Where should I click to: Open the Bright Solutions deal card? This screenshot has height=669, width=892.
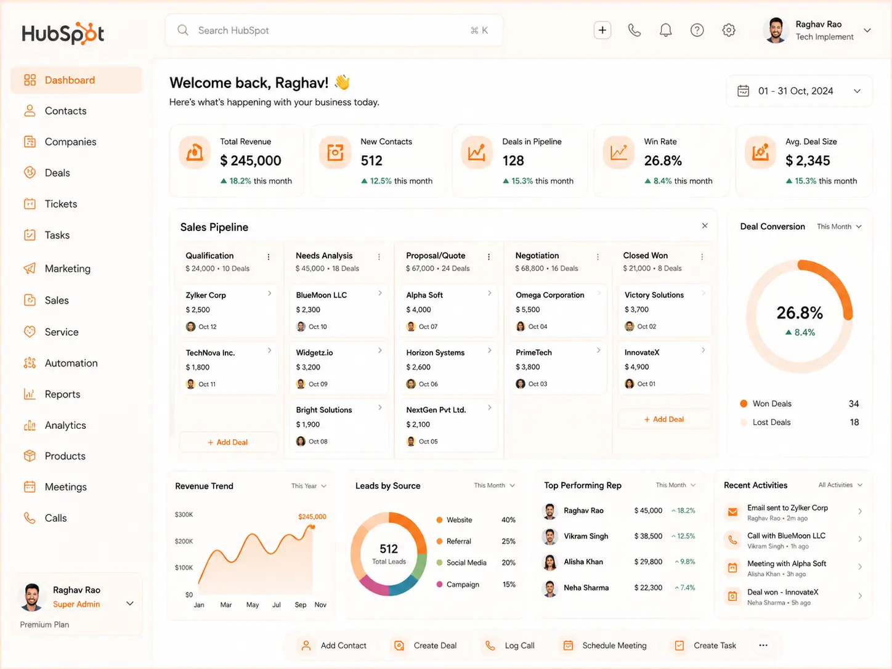[339, 425]
